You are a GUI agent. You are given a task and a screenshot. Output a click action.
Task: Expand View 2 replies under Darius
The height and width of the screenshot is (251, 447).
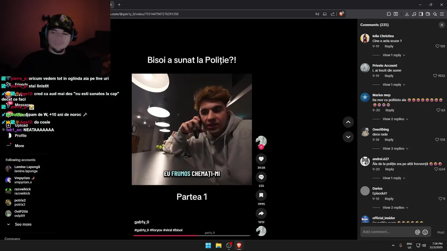click(395, 208)
